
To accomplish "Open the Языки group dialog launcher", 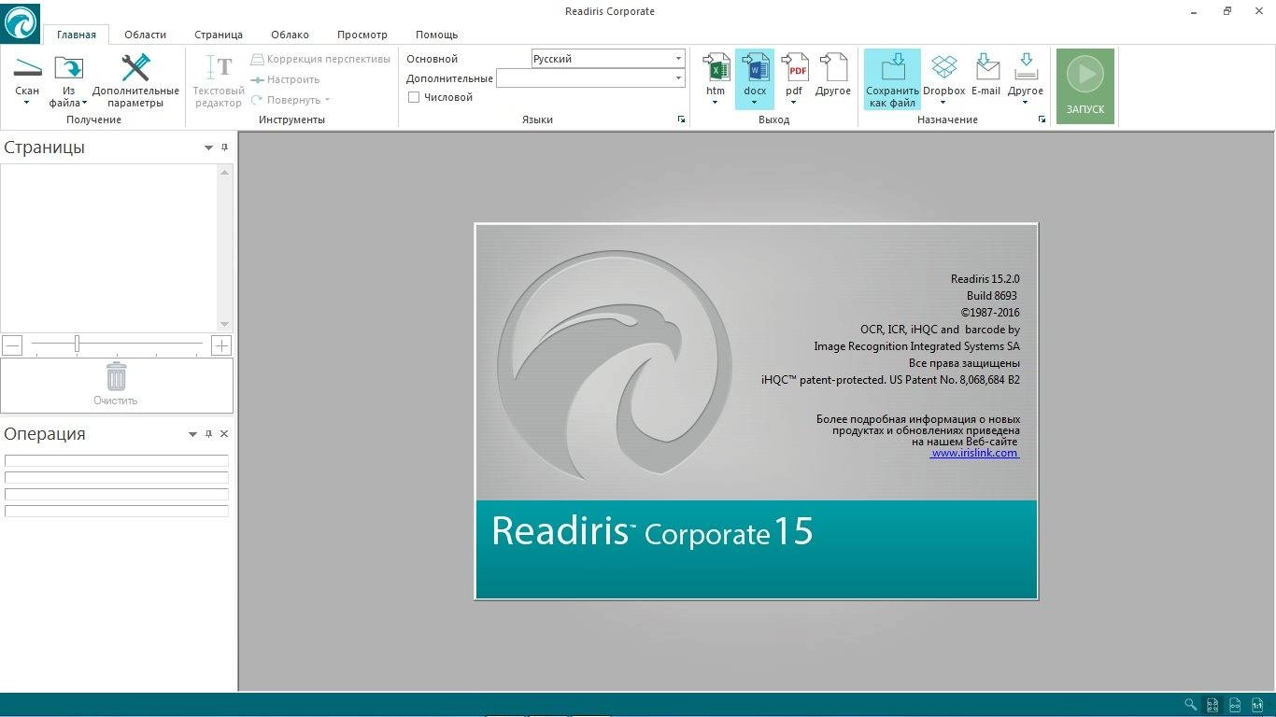I will point(681,119).
